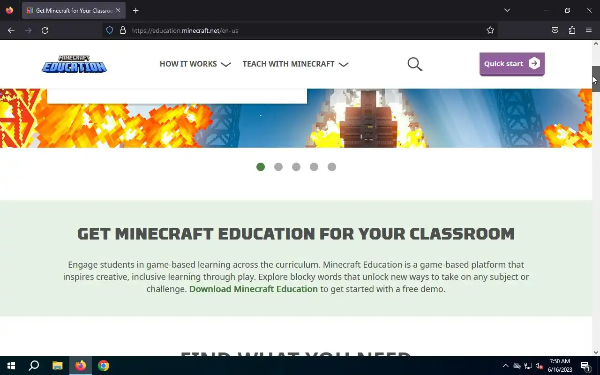This screenshot has width=600, height=375.
Task: Click the site security padlock icon
Action: tap(123, 30)
